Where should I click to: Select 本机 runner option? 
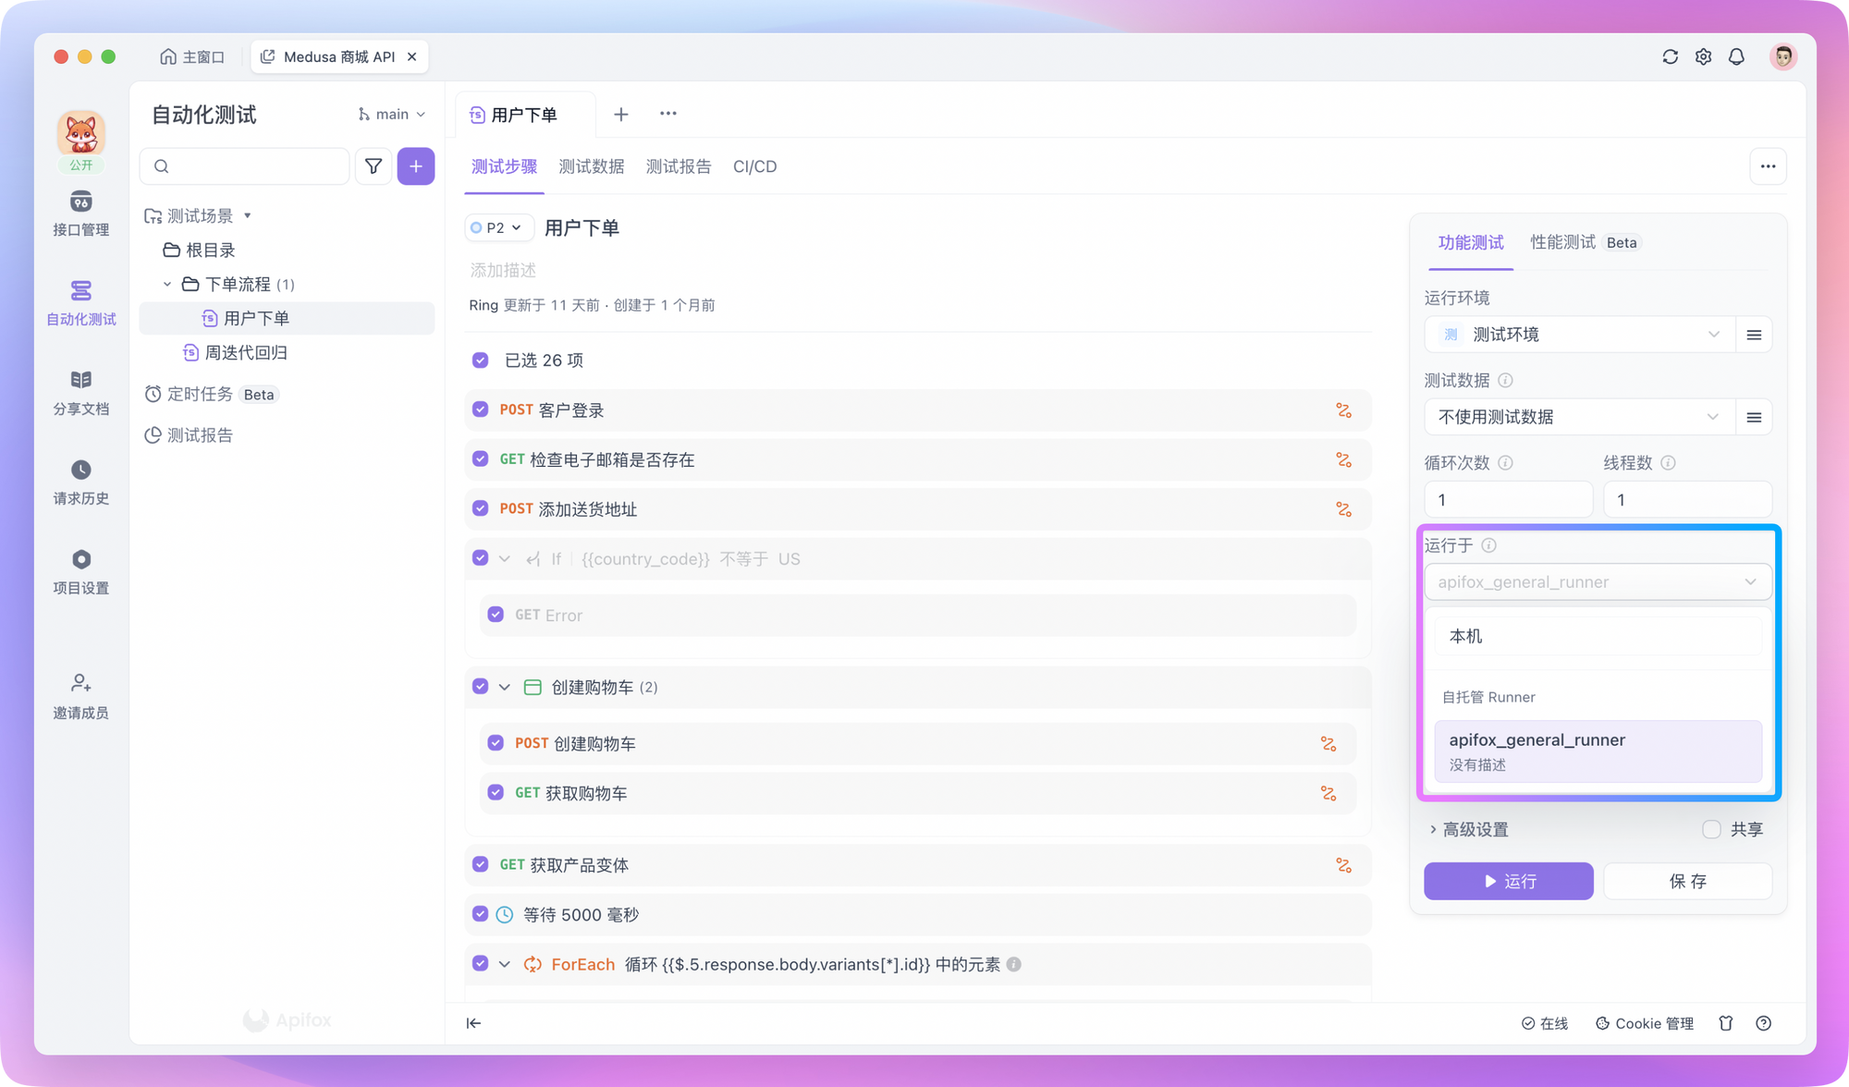[x=1598, y=637]
